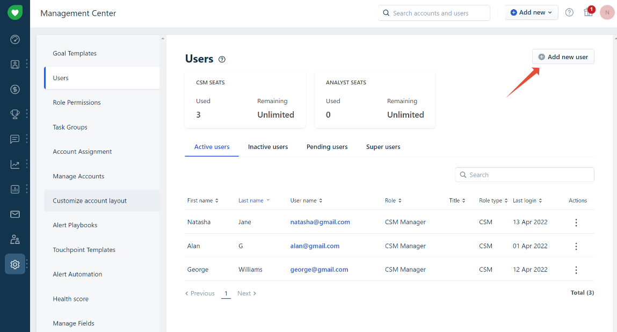Click the dollar sign revenue sidebar icon

coord(15,89)
